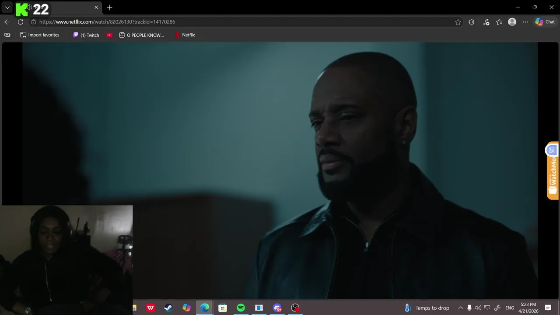The width and height of the screenshot is (560, 315).
Task: Open the browser Extensions menu
Action: click(x=471, y=22)
